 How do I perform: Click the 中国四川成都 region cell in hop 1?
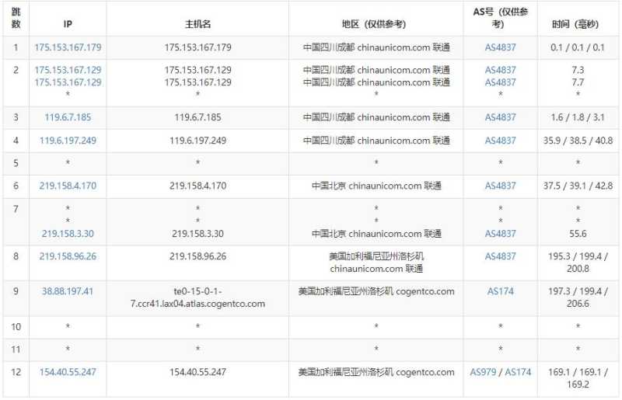[376, 47]
